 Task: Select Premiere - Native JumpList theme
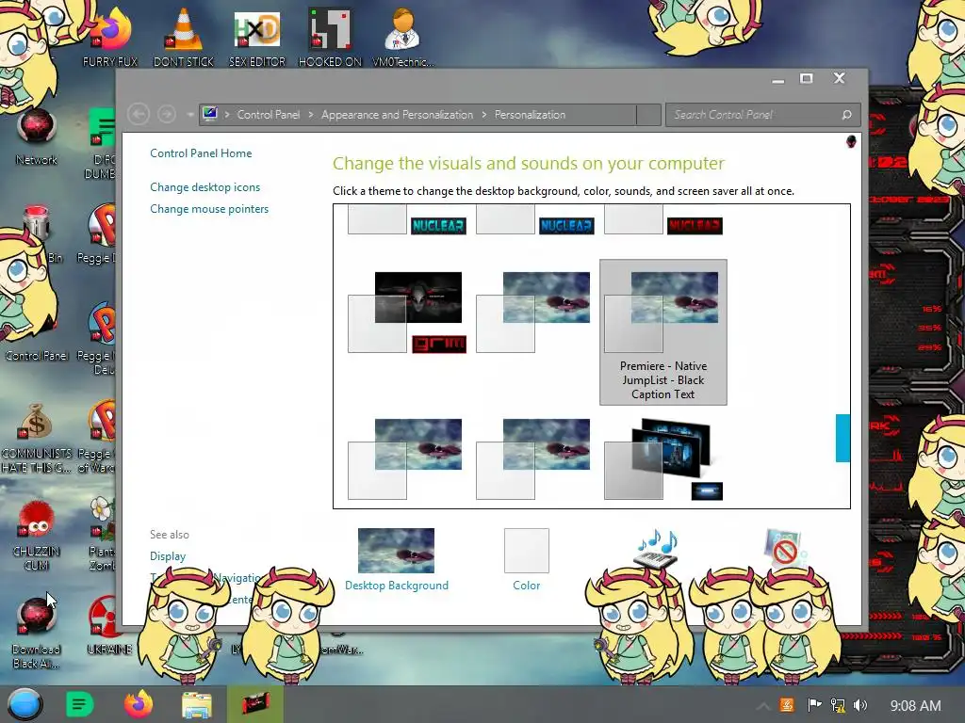(x=662, y=332)
